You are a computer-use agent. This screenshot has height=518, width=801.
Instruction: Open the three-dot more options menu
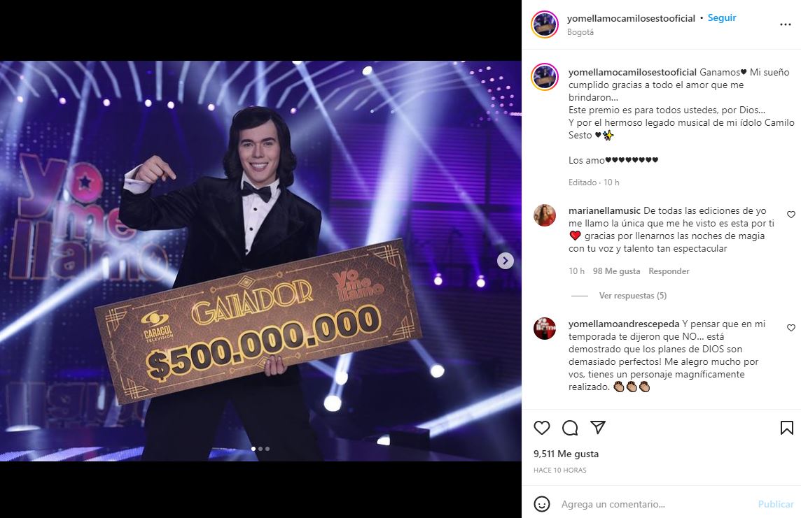(785, 24)
